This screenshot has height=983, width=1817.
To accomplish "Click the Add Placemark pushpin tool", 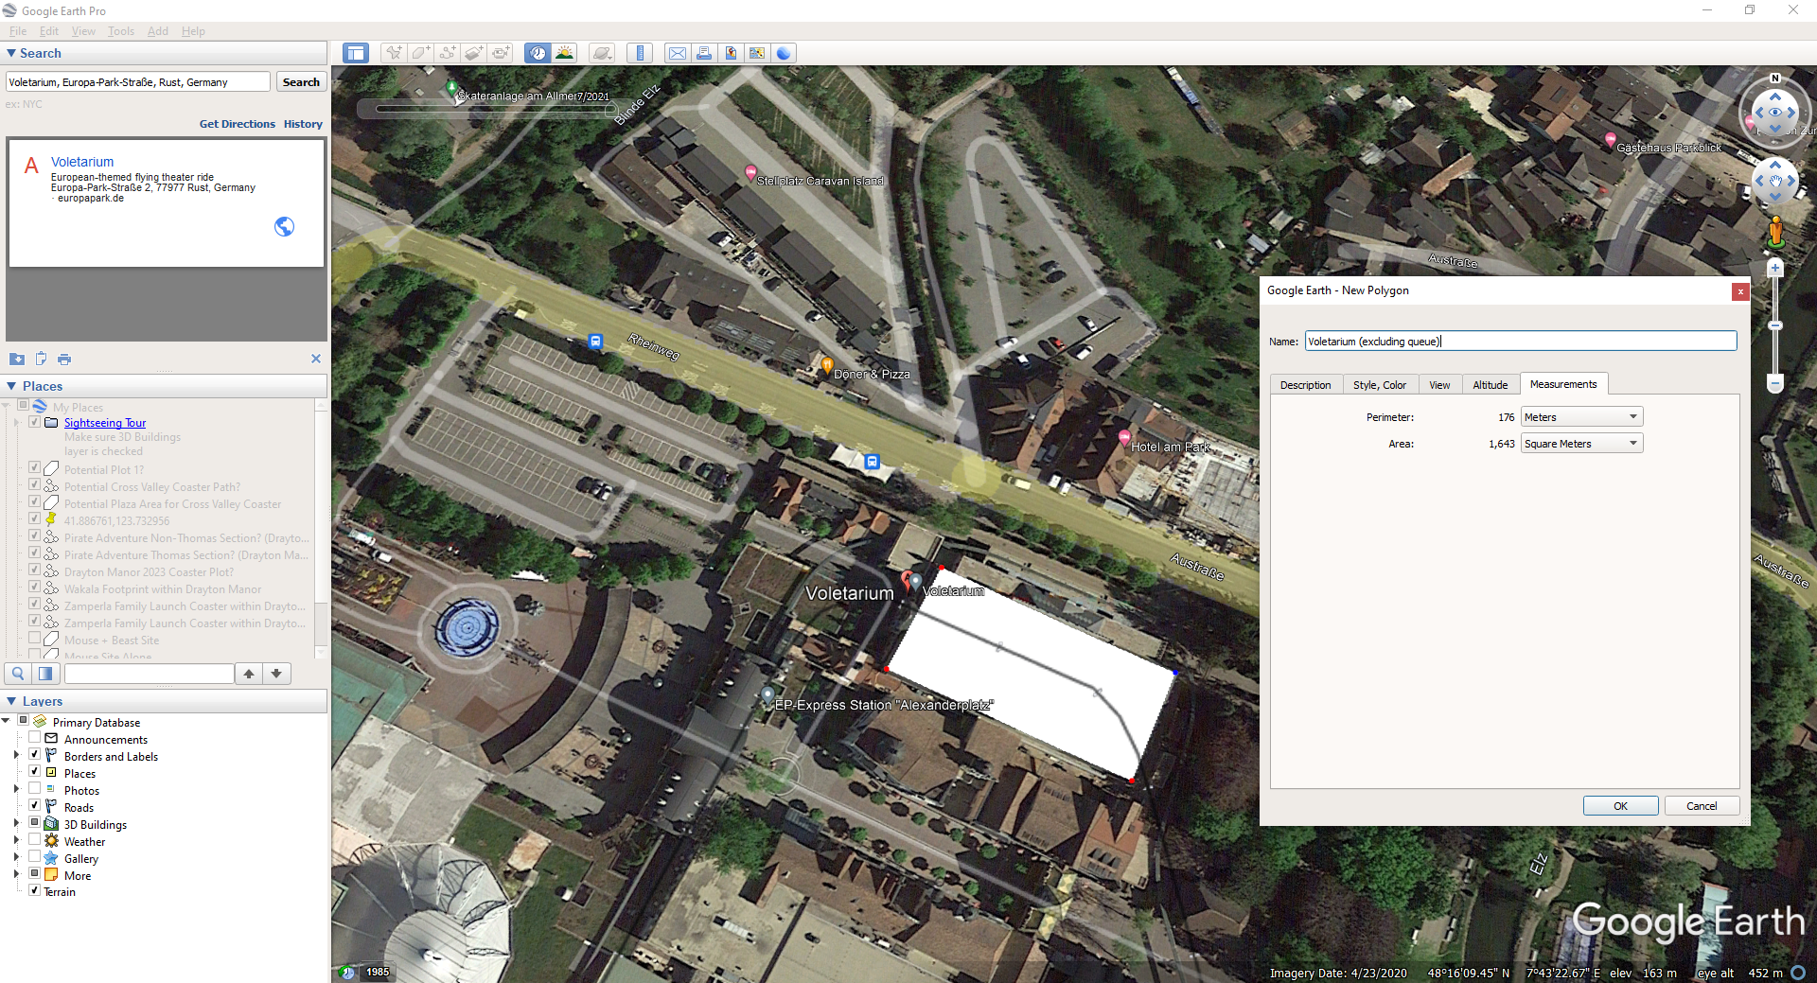I will click(394, 53).
